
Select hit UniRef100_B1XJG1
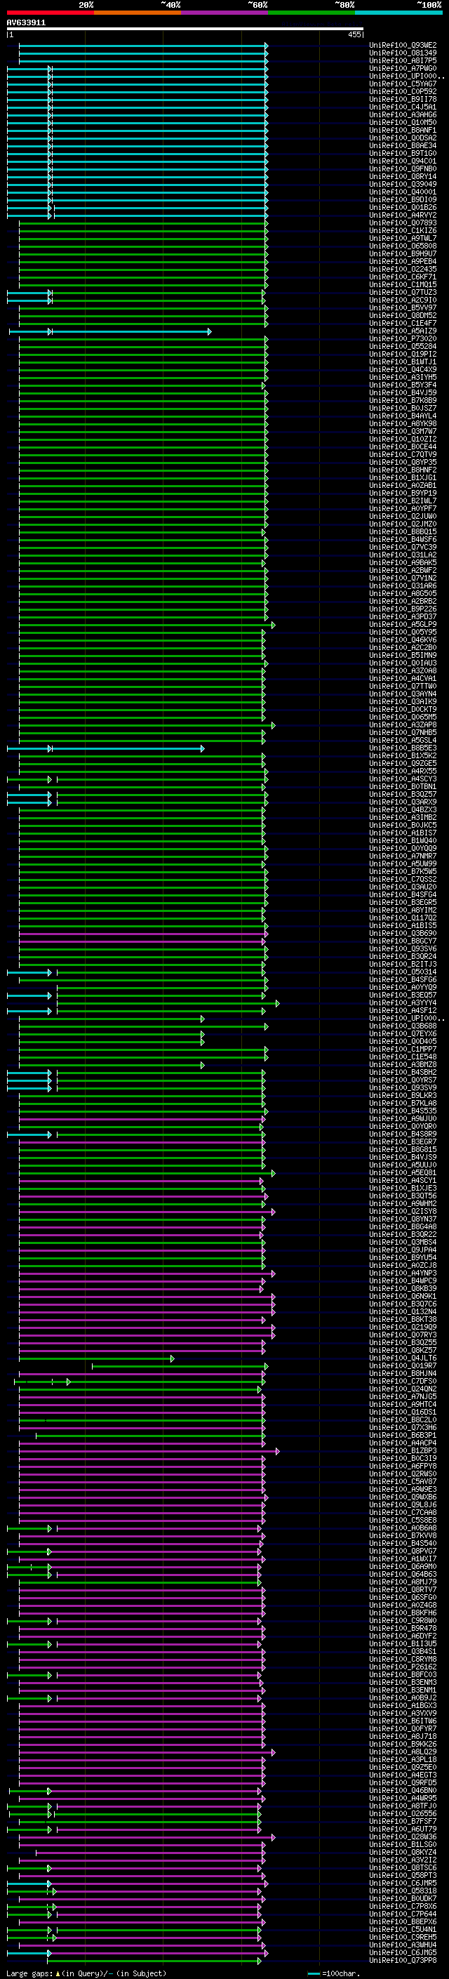[403, 477]
